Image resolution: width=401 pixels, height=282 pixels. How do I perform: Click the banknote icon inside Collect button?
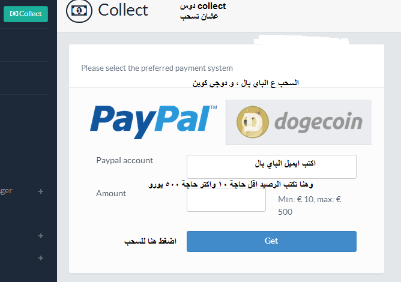coord(14,14)
